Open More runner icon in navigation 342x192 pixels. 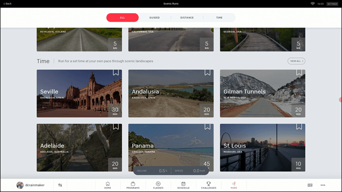234,185
